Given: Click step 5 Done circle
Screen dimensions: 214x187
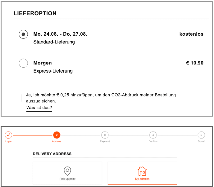Looking at the screenshot, I should (x=201, y=135).
